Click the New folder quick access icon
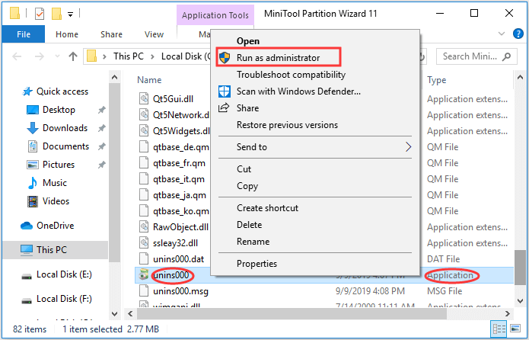 56,14
